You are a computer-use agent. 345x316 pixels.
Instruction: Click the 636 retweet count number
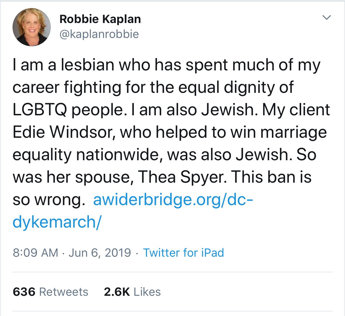point(24,292)
